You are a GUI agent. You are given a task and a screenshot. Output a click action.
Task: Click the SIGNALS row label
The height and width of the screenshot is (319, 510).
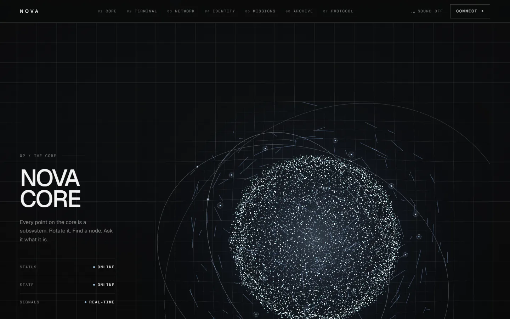click(30, 302)
